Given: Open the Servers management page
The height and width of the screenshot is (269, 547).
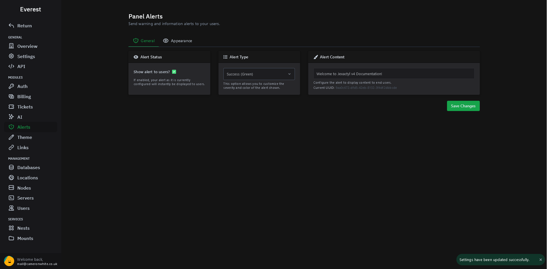Looking at the screenshot, I should tap(31, 198).
